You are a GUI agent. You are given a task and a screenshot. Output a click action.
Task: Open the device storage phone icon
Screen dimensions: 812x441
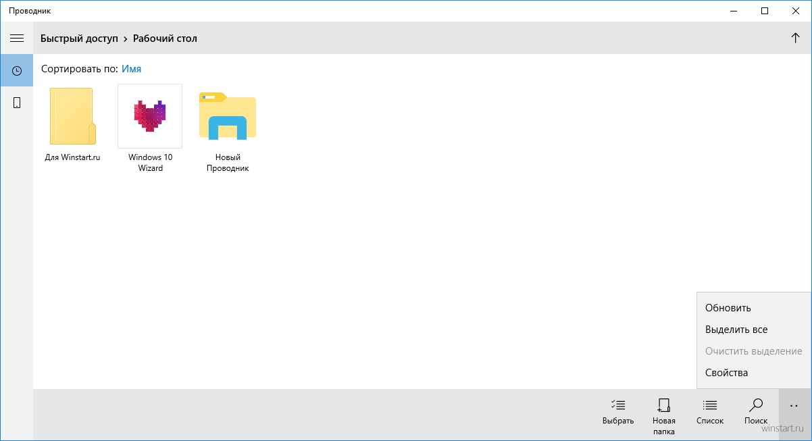pyautogui.click(x=16, y=103)
